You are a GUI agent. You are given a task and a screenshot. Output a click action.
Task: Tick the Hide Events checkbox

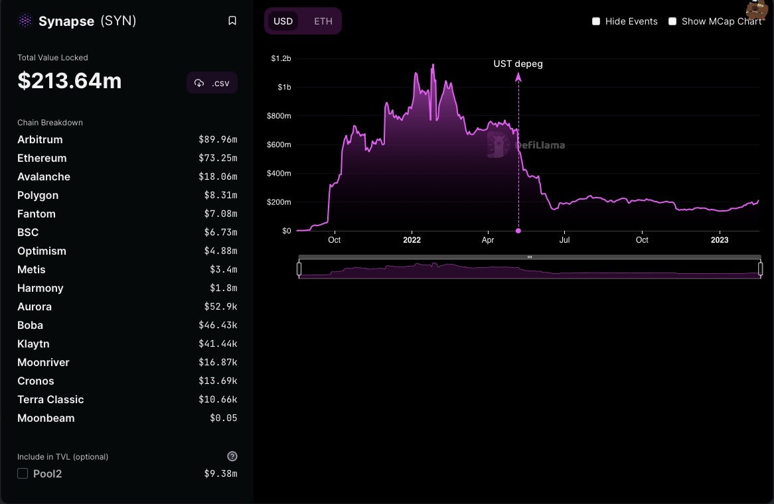[x=596, y=21]
